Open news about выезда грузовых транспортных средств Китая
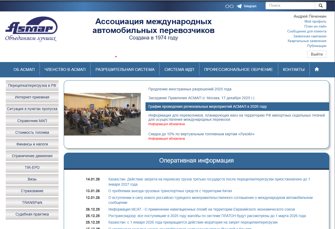 point(170,191)
